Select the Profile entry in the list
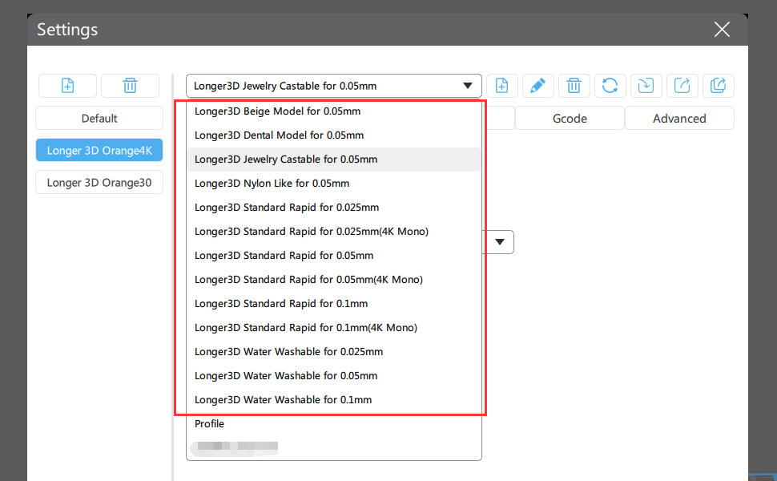 [333, 424]
